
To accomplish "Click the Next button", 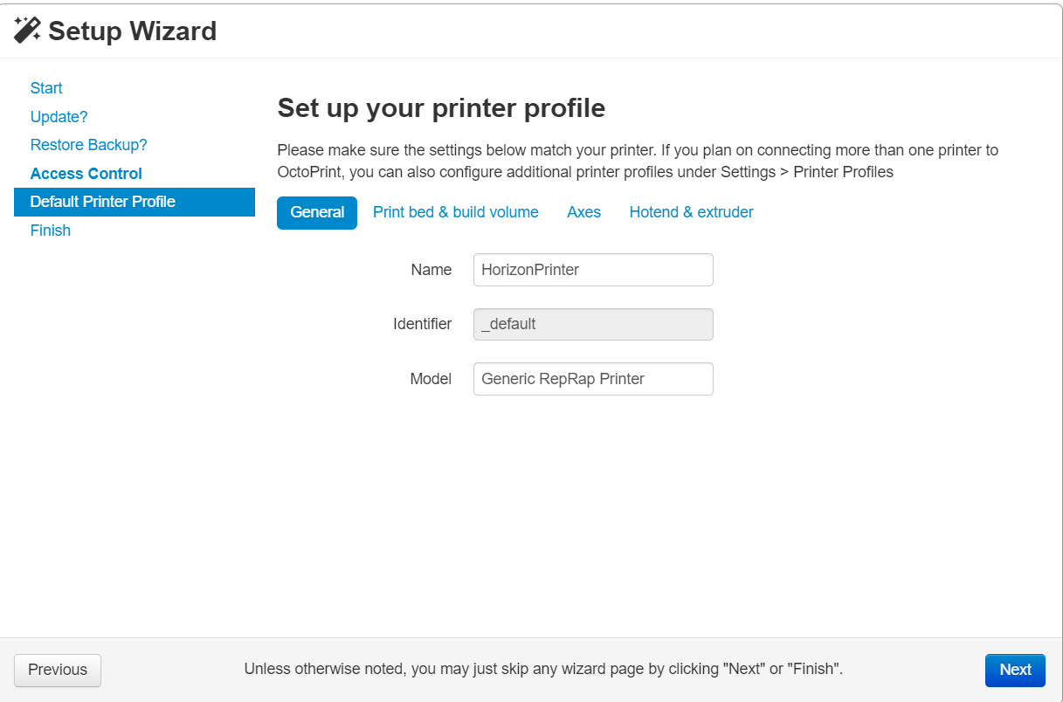I will point(1015,670).
